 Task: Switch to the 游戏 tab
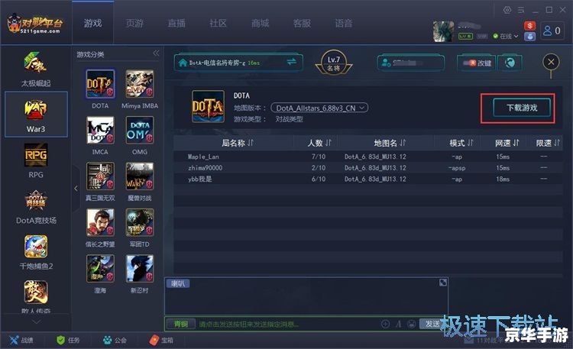click(92, 23)
